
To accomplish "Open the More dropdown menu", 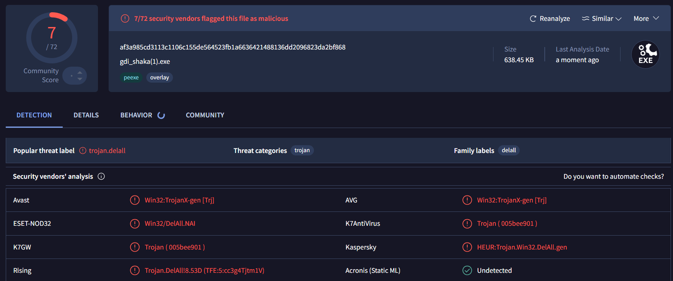I will 646,18.
